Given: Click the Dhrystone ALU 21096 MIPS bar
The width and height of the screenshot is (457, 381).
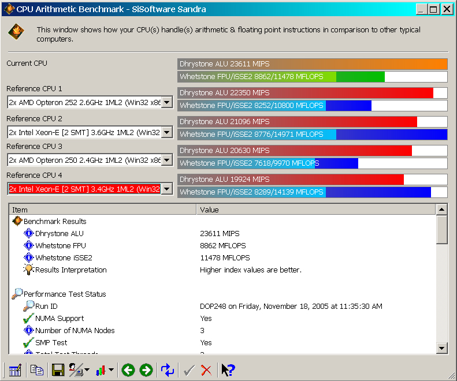Looking at the screenshot, I should tap(313, 121).
